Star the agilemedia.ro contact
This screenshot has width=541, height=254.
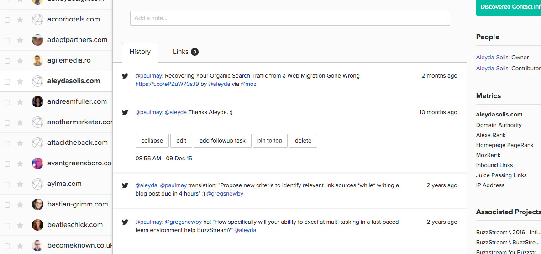pos(20,61)
